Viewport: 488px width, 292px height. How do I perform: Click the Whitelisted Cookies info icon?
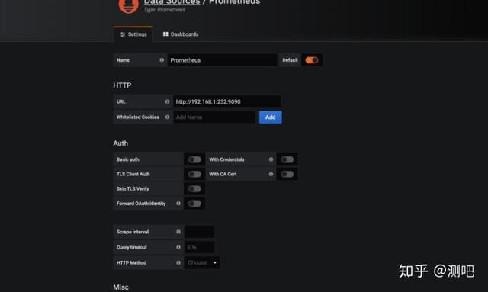pyautogui.click(x=167, y=117)
